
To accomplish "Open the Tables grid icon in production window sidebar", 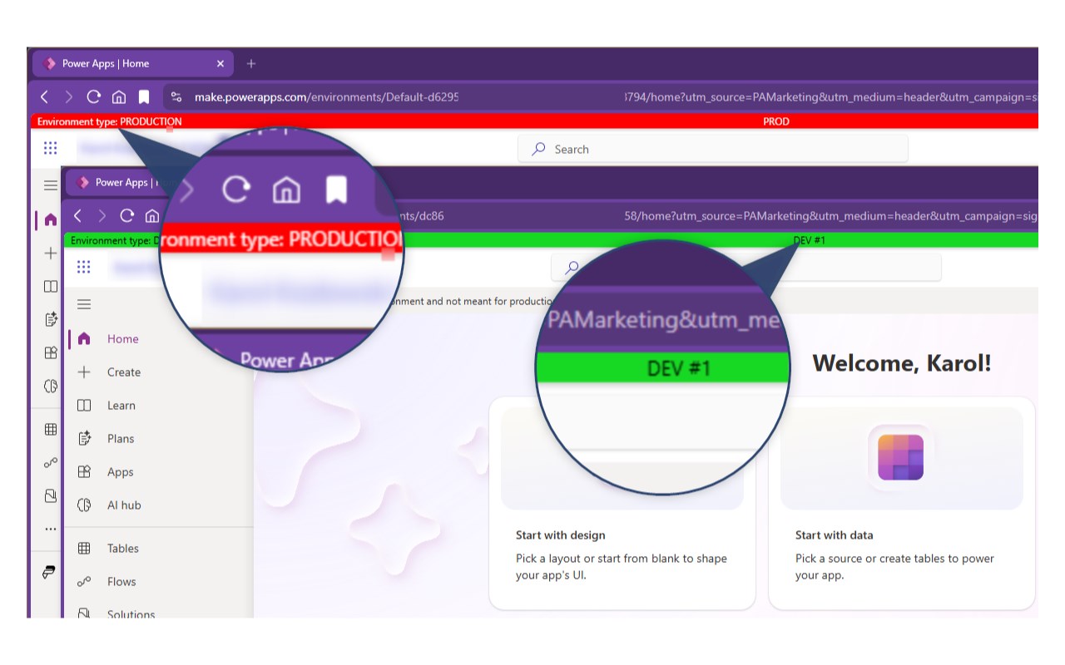I will coord(51,430).
